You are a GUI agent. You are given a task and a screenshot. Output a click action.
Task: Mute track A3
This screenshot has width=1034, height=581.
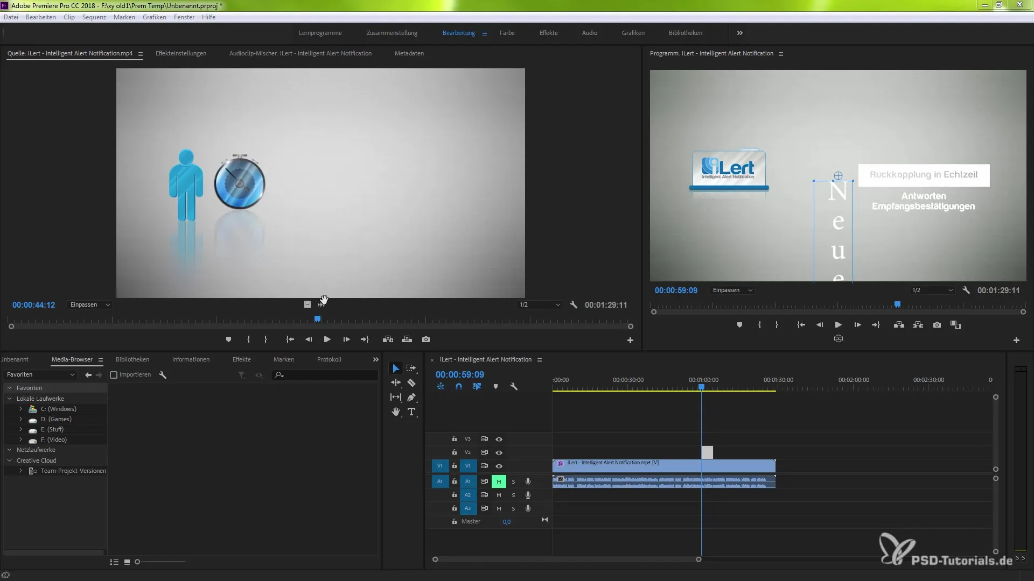pos(499,508)
